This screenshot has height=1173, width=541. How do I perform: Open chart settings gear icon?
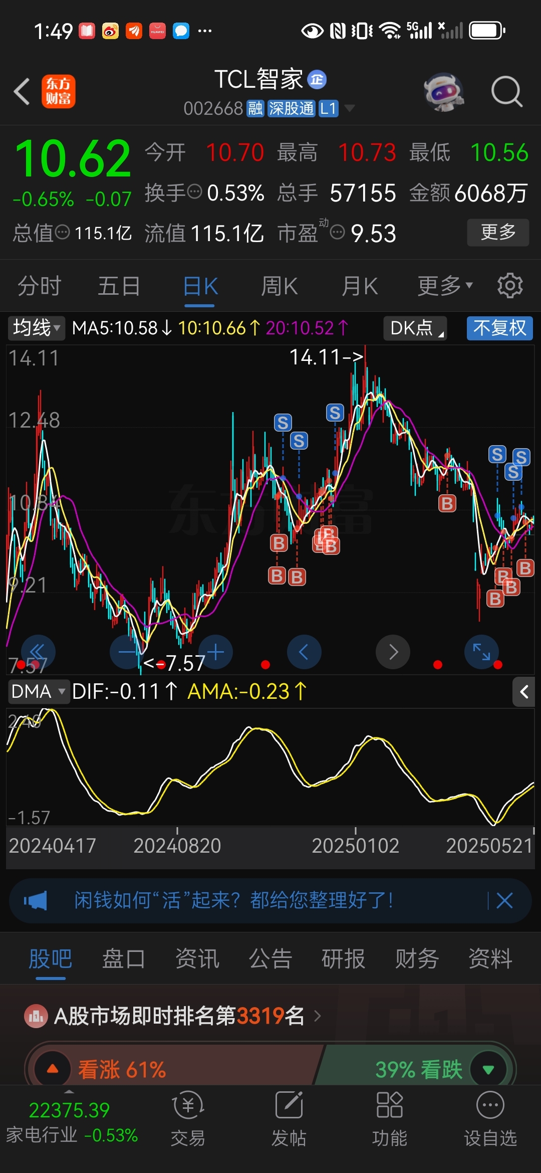pyautogui.click(x=510, y=286)
